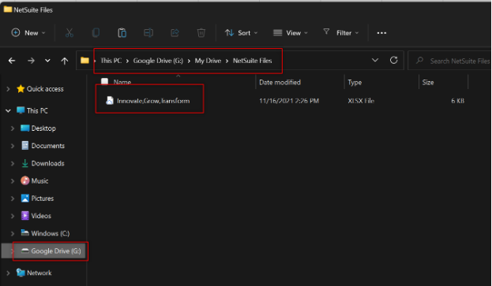Select the Innovate,Grow,Transform file
Viewport: 492px width, 286px height.
coord(153,101)
